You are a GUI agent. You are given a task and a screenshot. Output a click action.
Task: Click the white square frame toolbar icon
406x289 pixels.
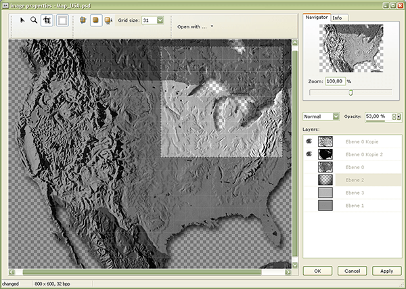[x=62, y=20]
